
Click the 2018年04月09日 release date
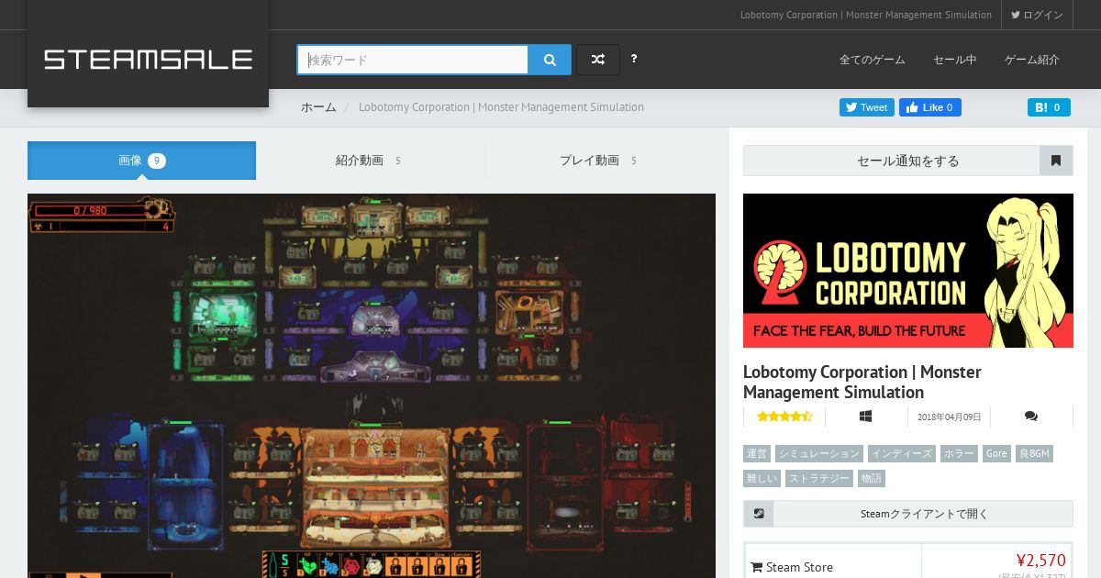[x=949, y=417]
